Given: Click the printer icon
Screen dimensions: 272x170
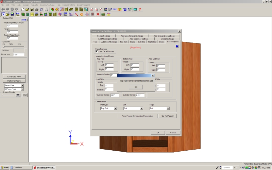Looking at the screenshot, I should click(x=37, y=10).
